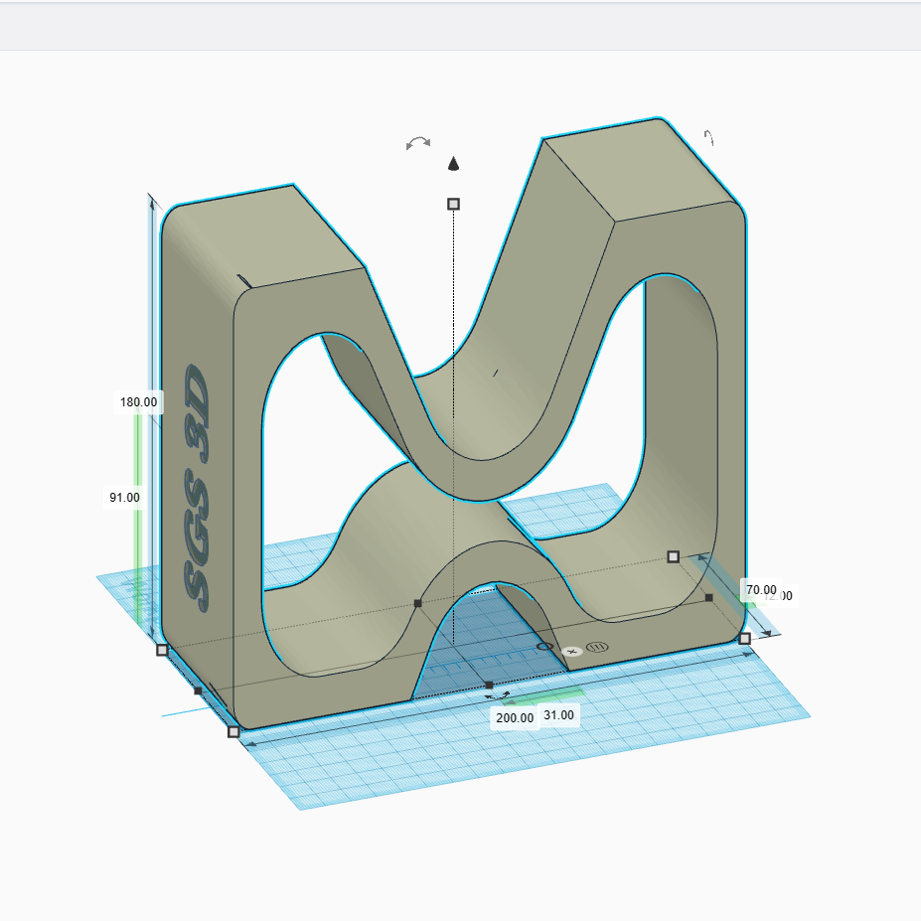This screenshot has height=921, width=921.
Task: Select the white corner handle left of 70.00
Action: 673,556
